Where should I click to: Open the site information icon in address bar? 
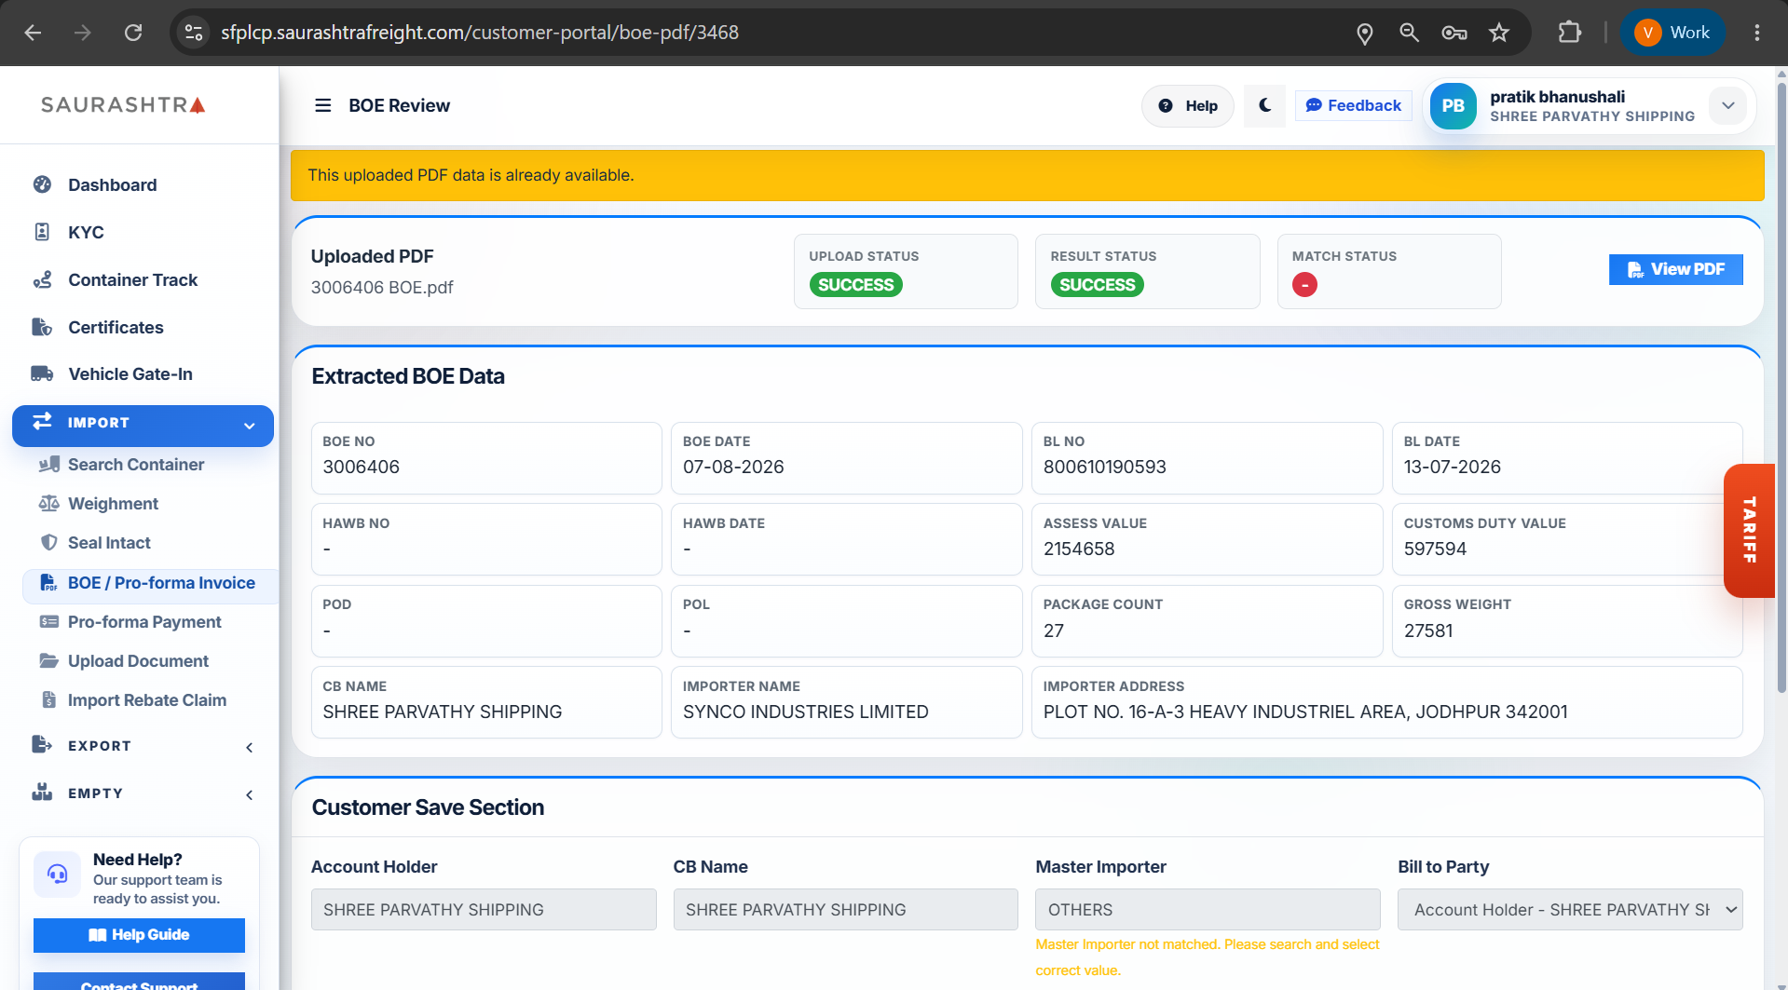coord(194,33)
